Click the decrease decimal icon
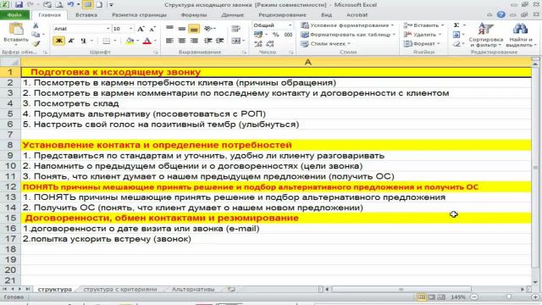 point(270,44)
